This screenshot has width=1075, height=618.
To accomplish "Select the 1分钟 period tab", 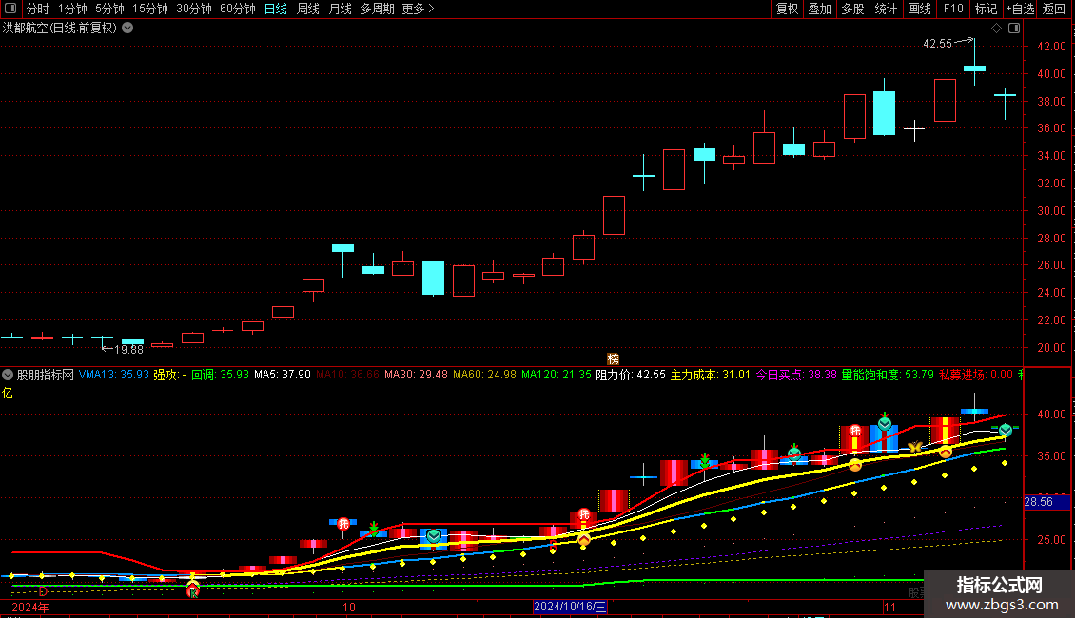I will tap(72, 9).
